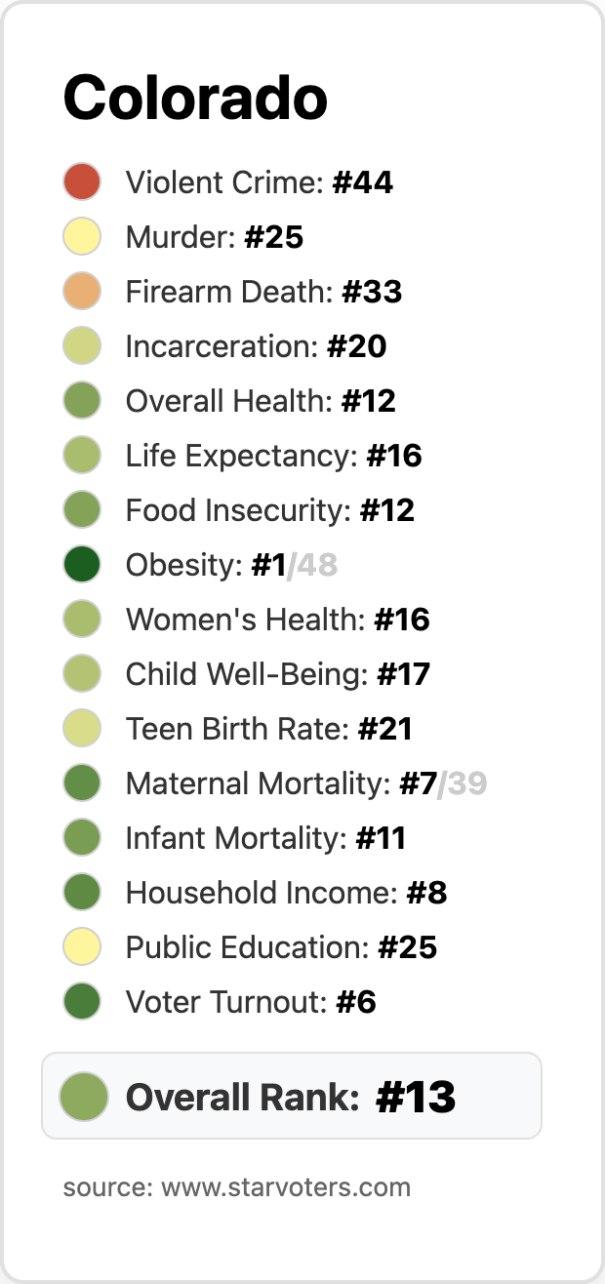The image size is (605, 1284).
Task: Click the Incarceration #20 row label
Action: coord(256,346)
